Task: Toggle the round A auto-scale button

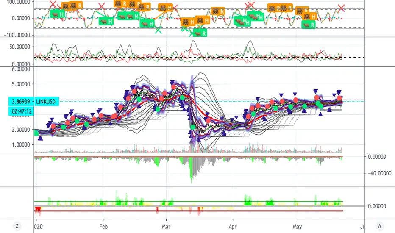Action: point(380,226)
